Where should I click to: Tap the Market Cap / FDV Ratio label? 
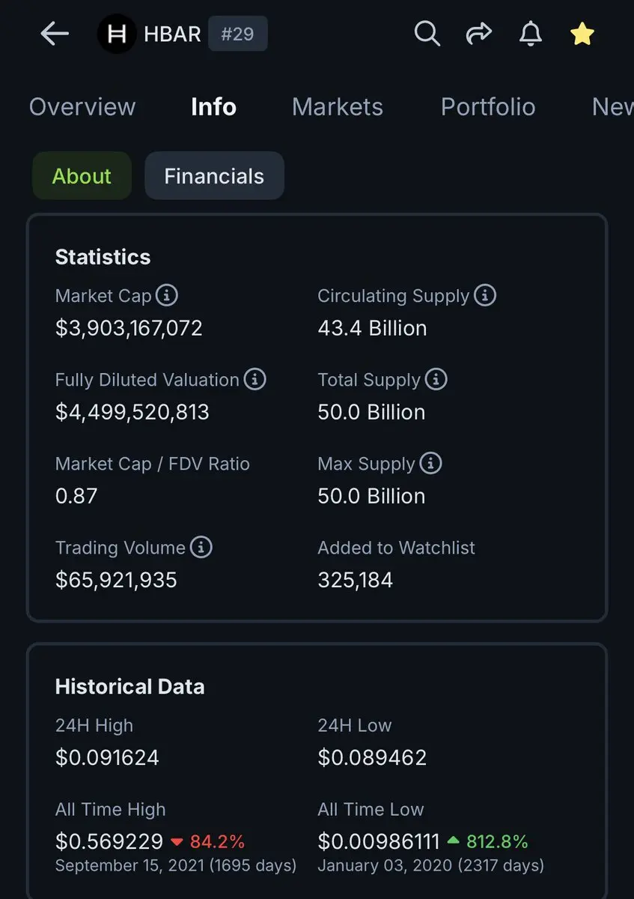click(x=152, y=464)
